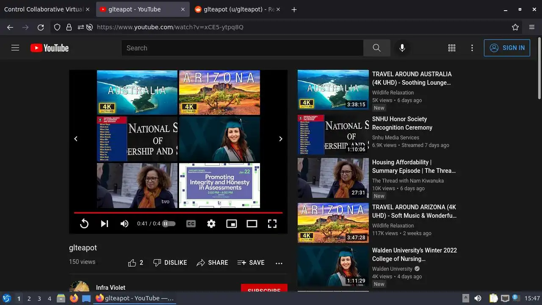Switch to workspace 2 in taskbar

click(29, 299)
